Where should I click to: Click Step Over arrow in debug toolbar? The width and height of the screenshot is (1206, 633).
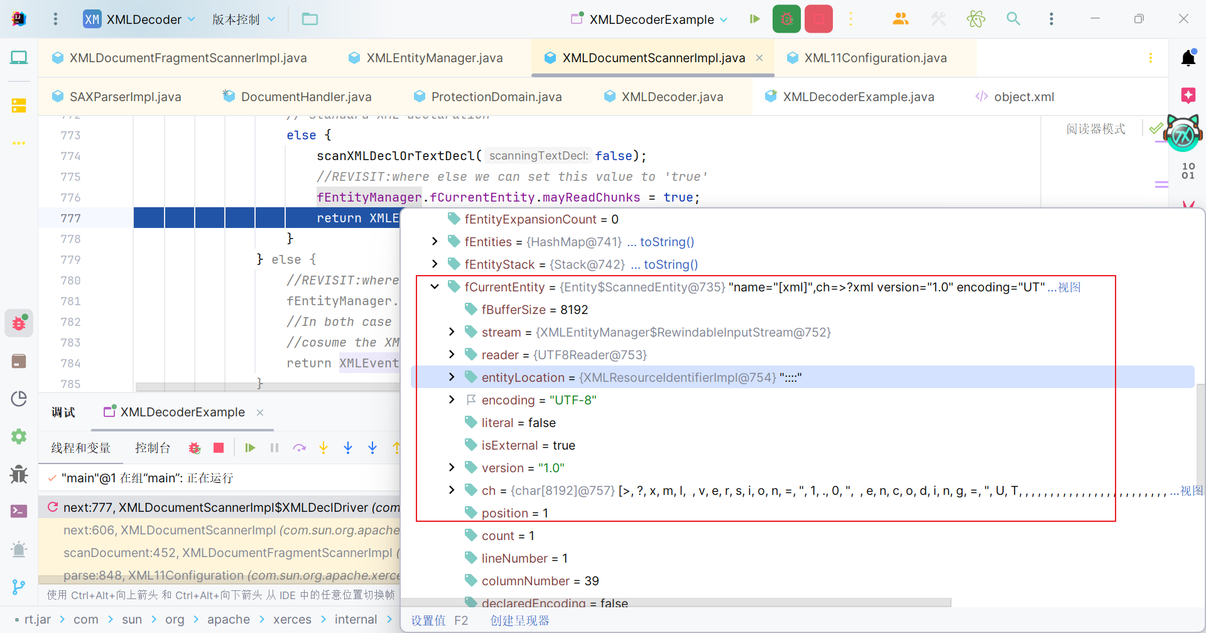point(299,448)
